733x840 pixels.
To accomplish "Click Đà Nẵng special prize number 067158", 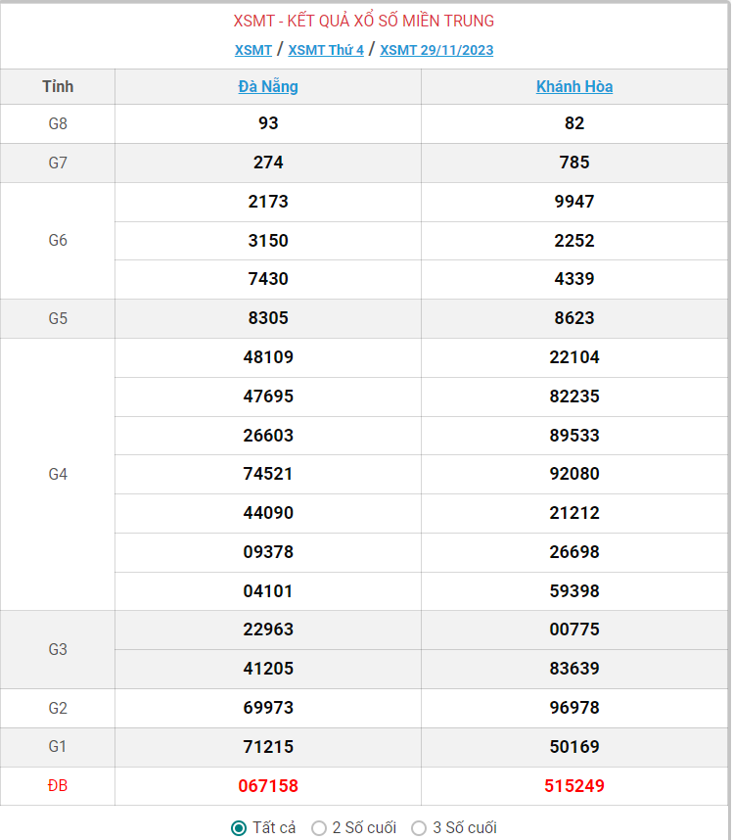I will (268, 786).
